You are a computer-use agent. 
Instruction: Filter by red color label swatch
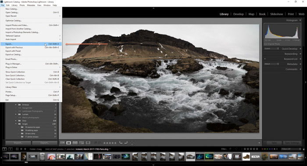pos(263,149)
